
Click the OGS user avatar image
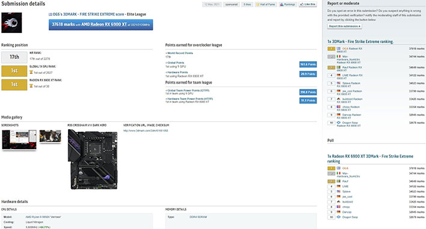11,23
